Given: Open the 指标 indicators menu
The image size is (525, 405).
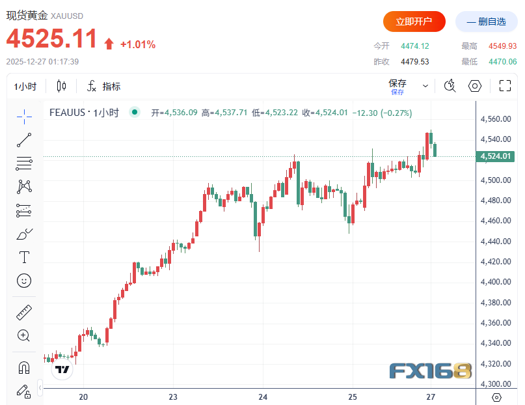Looking at the screenshot, I should pos(104,87).
